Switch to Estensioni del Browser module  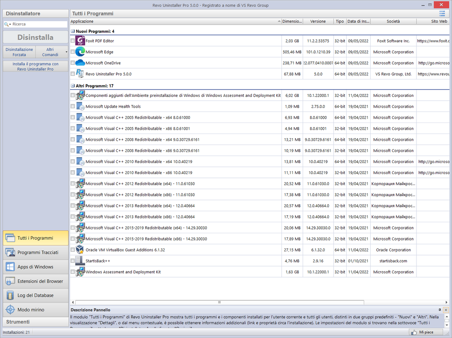(x=36, y=281)
